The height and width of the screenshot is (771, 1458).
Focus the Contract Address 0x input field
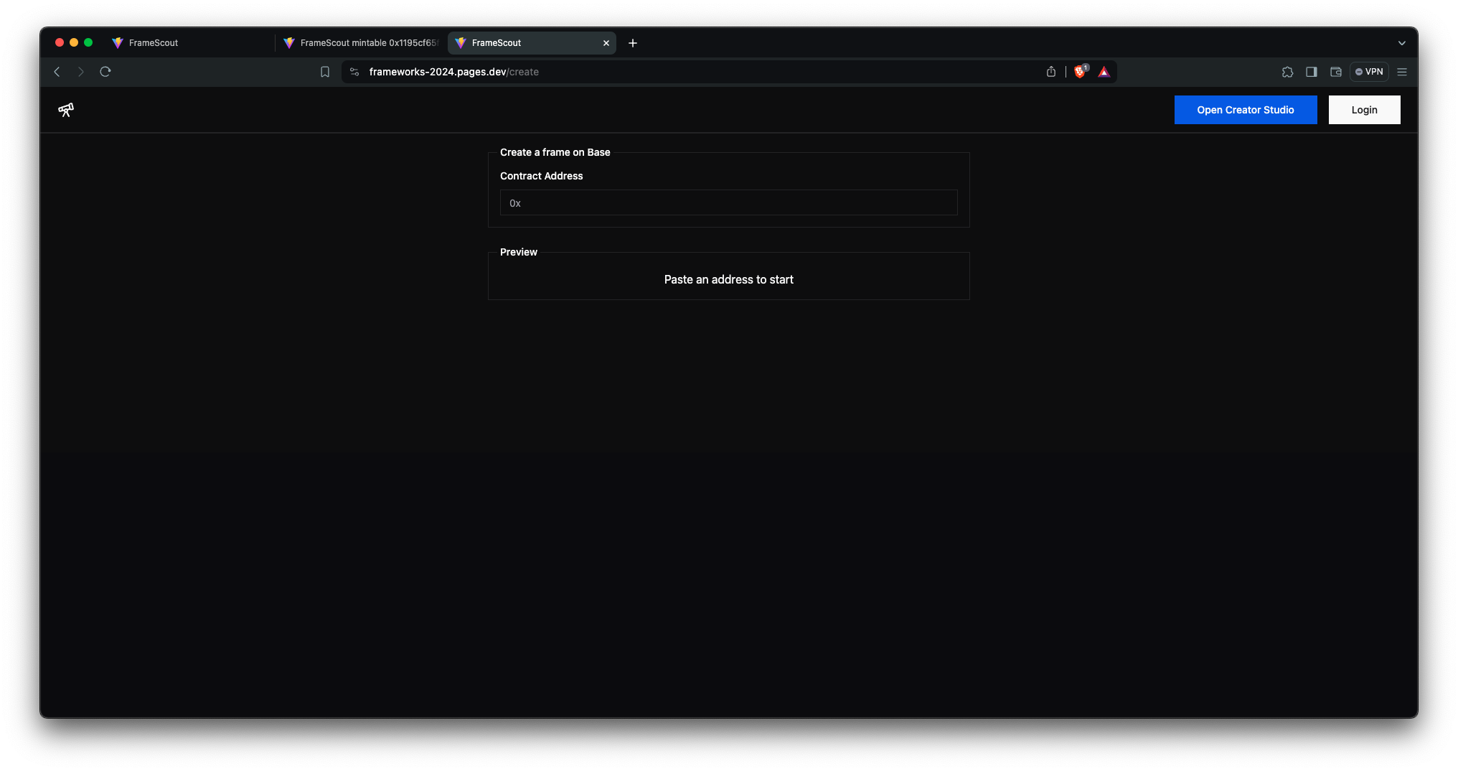coord(728,203)
